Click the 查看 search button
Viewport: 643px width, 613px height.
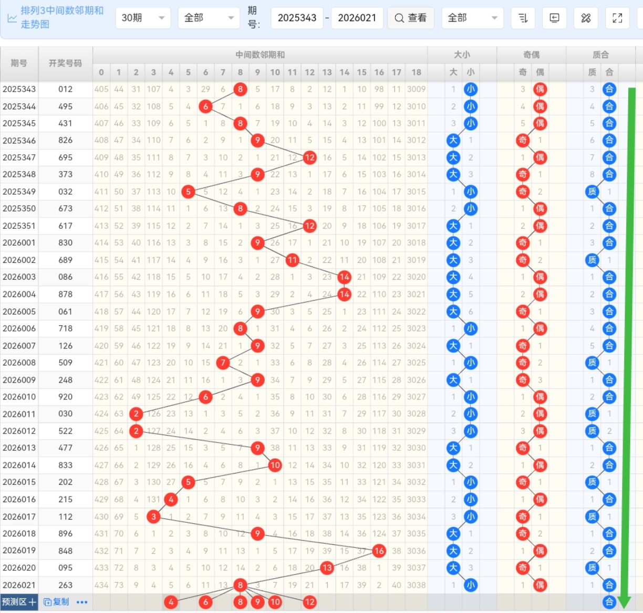(x=411, y=18)
